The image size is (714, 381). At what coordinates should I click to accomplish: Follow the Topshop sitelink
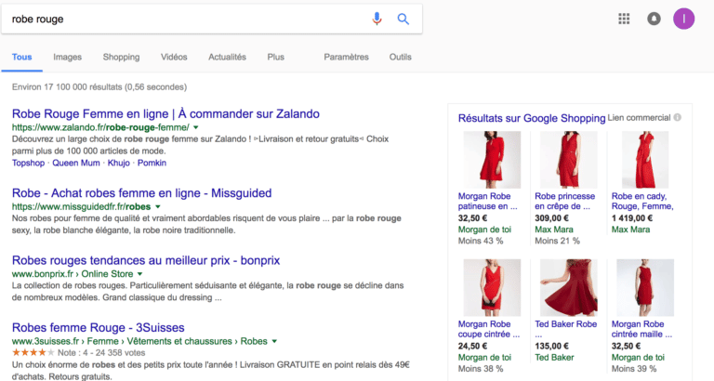click(x=28, y=163)
